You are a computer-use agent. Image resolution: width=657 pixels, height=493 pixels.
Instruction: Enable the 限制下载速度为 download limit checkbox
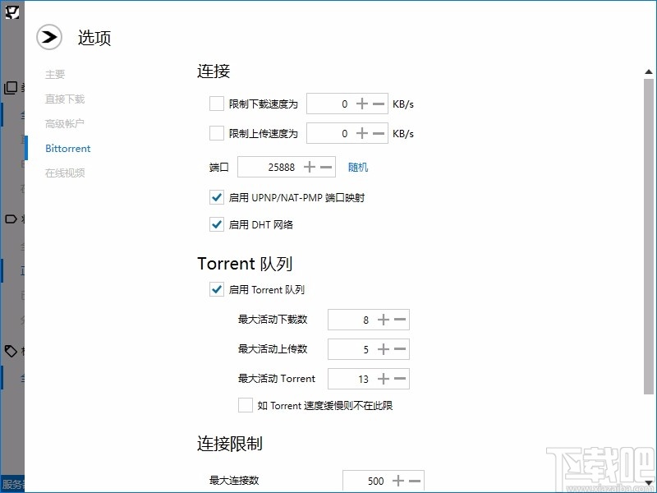tap(217, 104)
